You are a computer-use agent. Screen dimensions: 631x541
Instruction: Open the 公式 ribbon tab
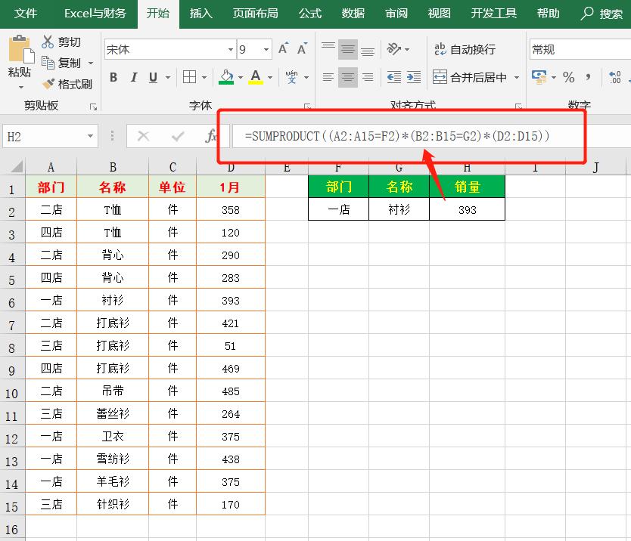[x=309, y=13]
